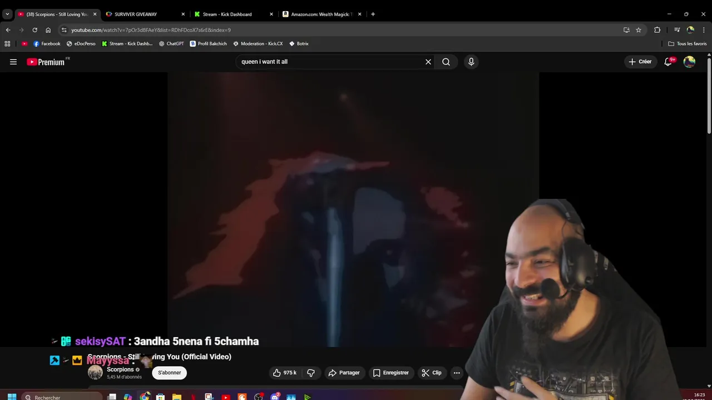Clear the search box with the X
Image resolution: width=712 pixels, height=400 pixels.
pyautogui.click(x=428, y=62)
